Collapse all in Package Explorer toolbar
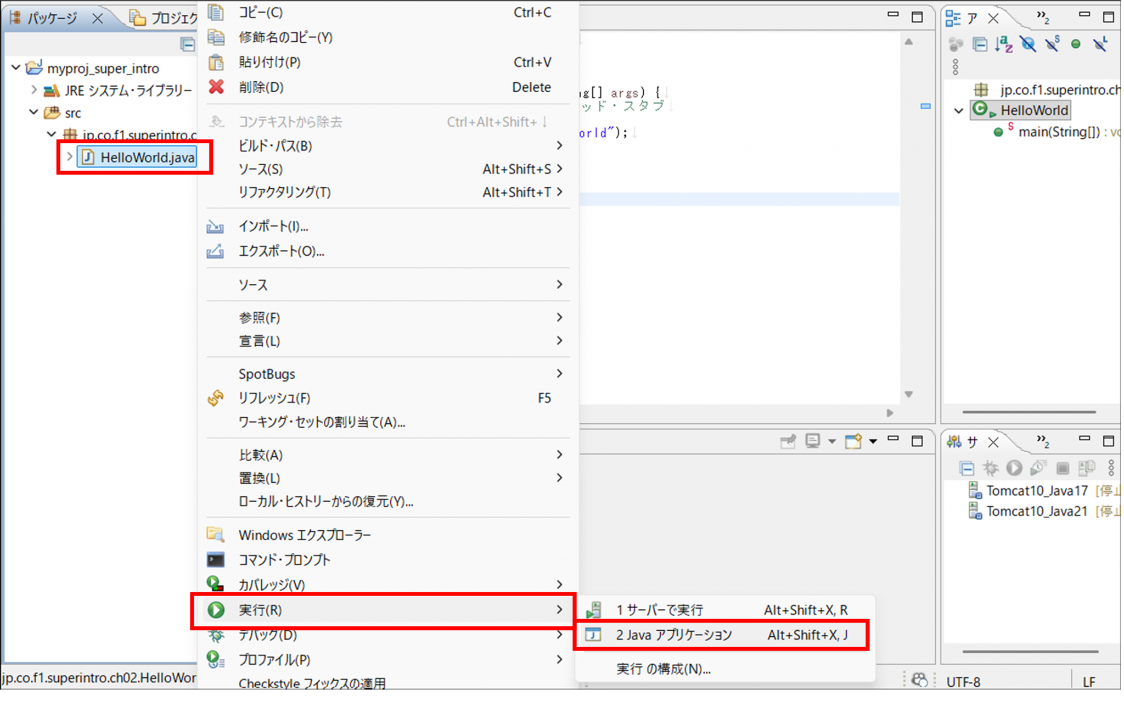The width and height of the screenshot is (1124, 701). [187, 44]
